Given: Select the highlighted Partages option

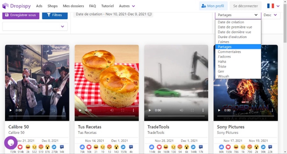Looking at the screenshot, I should click(x=238, y=47).
